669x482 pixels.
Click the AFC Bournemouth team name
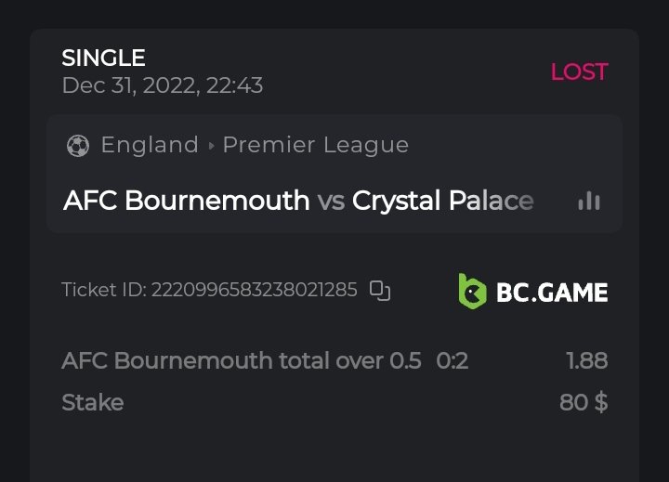pos(186,201)
